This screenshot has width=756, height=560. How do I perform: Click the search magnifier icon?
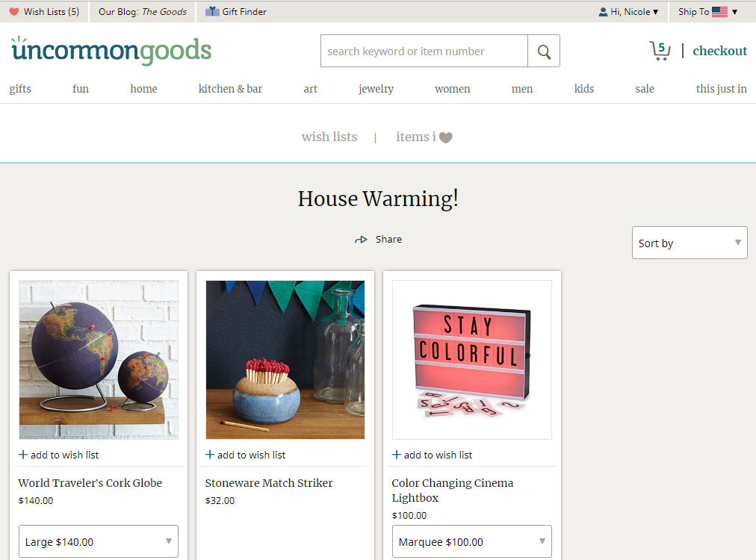[544, 51]
